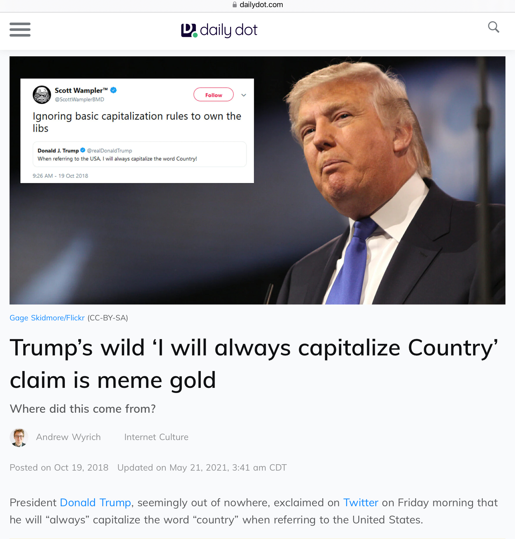
Task: Click Scott Wampler's profile avatar in tweet
Action: click(x=42, y=94)
